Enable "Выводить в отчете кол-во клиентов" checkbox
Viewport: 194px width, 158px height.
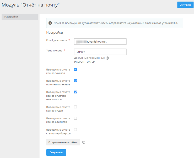(76, 118)
